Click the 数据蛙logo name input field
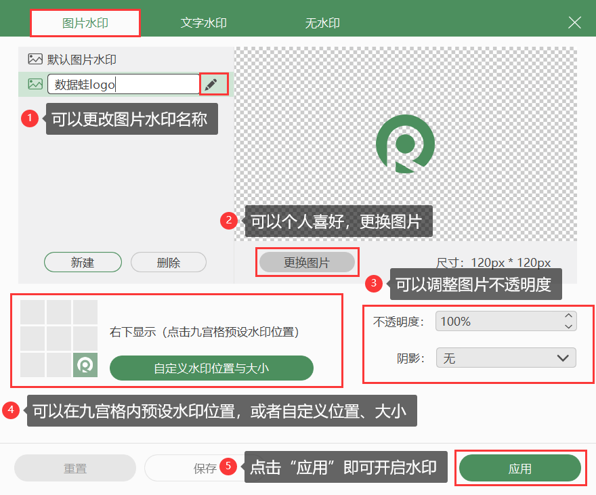Viewport: 596px width, 495px height. pyautogui.click(x=123, y=84)
